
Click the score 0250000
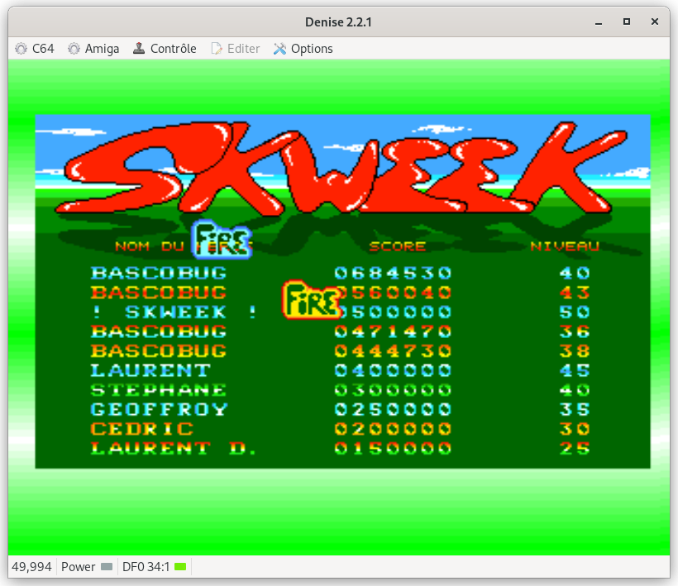click(393, 409)
